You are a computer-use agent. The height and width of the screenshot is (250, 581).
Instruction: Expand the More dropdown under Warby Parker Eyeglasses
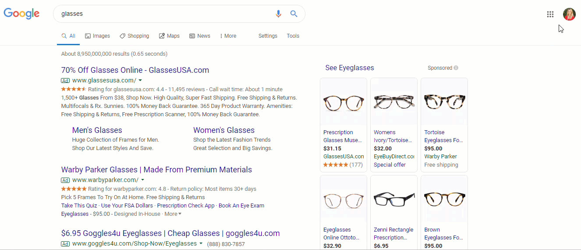[173, 214]
